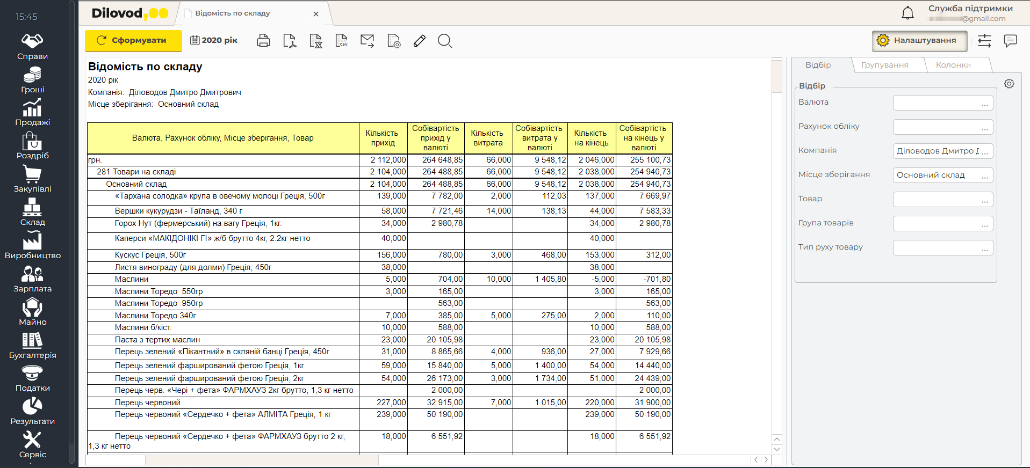Export the report to Excel
Viewport: 1030px width, 468px height.
316,41
